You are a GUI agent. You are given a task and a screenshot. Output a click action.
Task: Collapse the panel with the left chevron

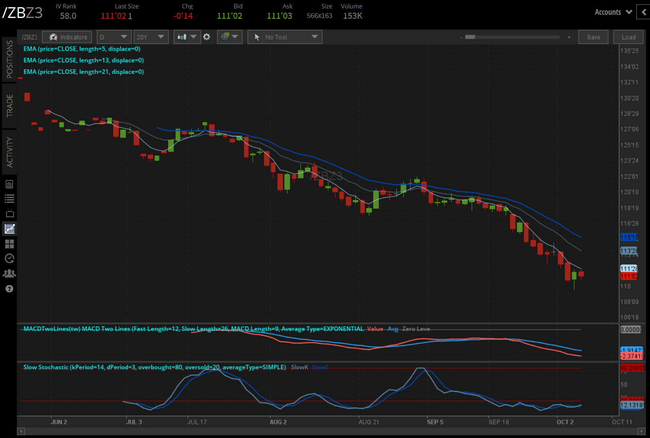643,12
